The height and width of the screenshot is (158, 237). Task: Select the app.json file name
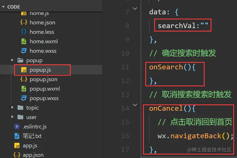click(x=33, y=155)
